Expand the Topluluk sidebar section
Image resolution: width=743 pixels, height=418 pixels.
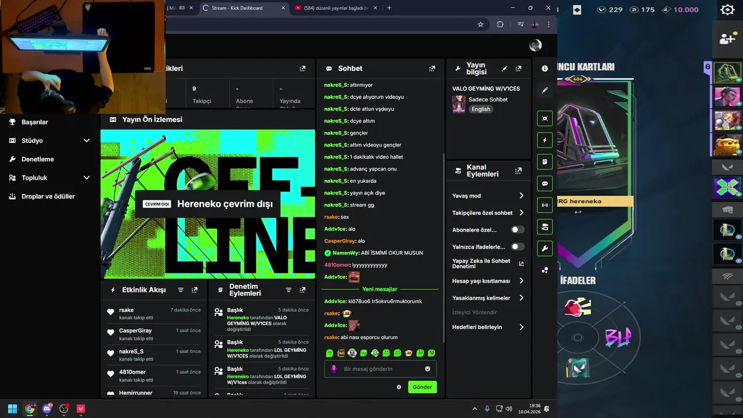click(49, 178)
